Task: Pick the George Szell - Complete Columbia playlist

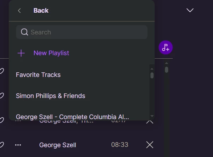Action: pyautogui.click(x=72, y=116)
